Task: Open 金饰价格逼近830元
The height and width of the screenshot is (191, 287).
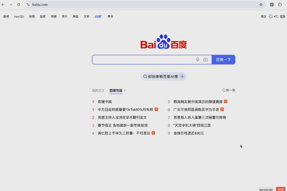Action: [189, 133]
